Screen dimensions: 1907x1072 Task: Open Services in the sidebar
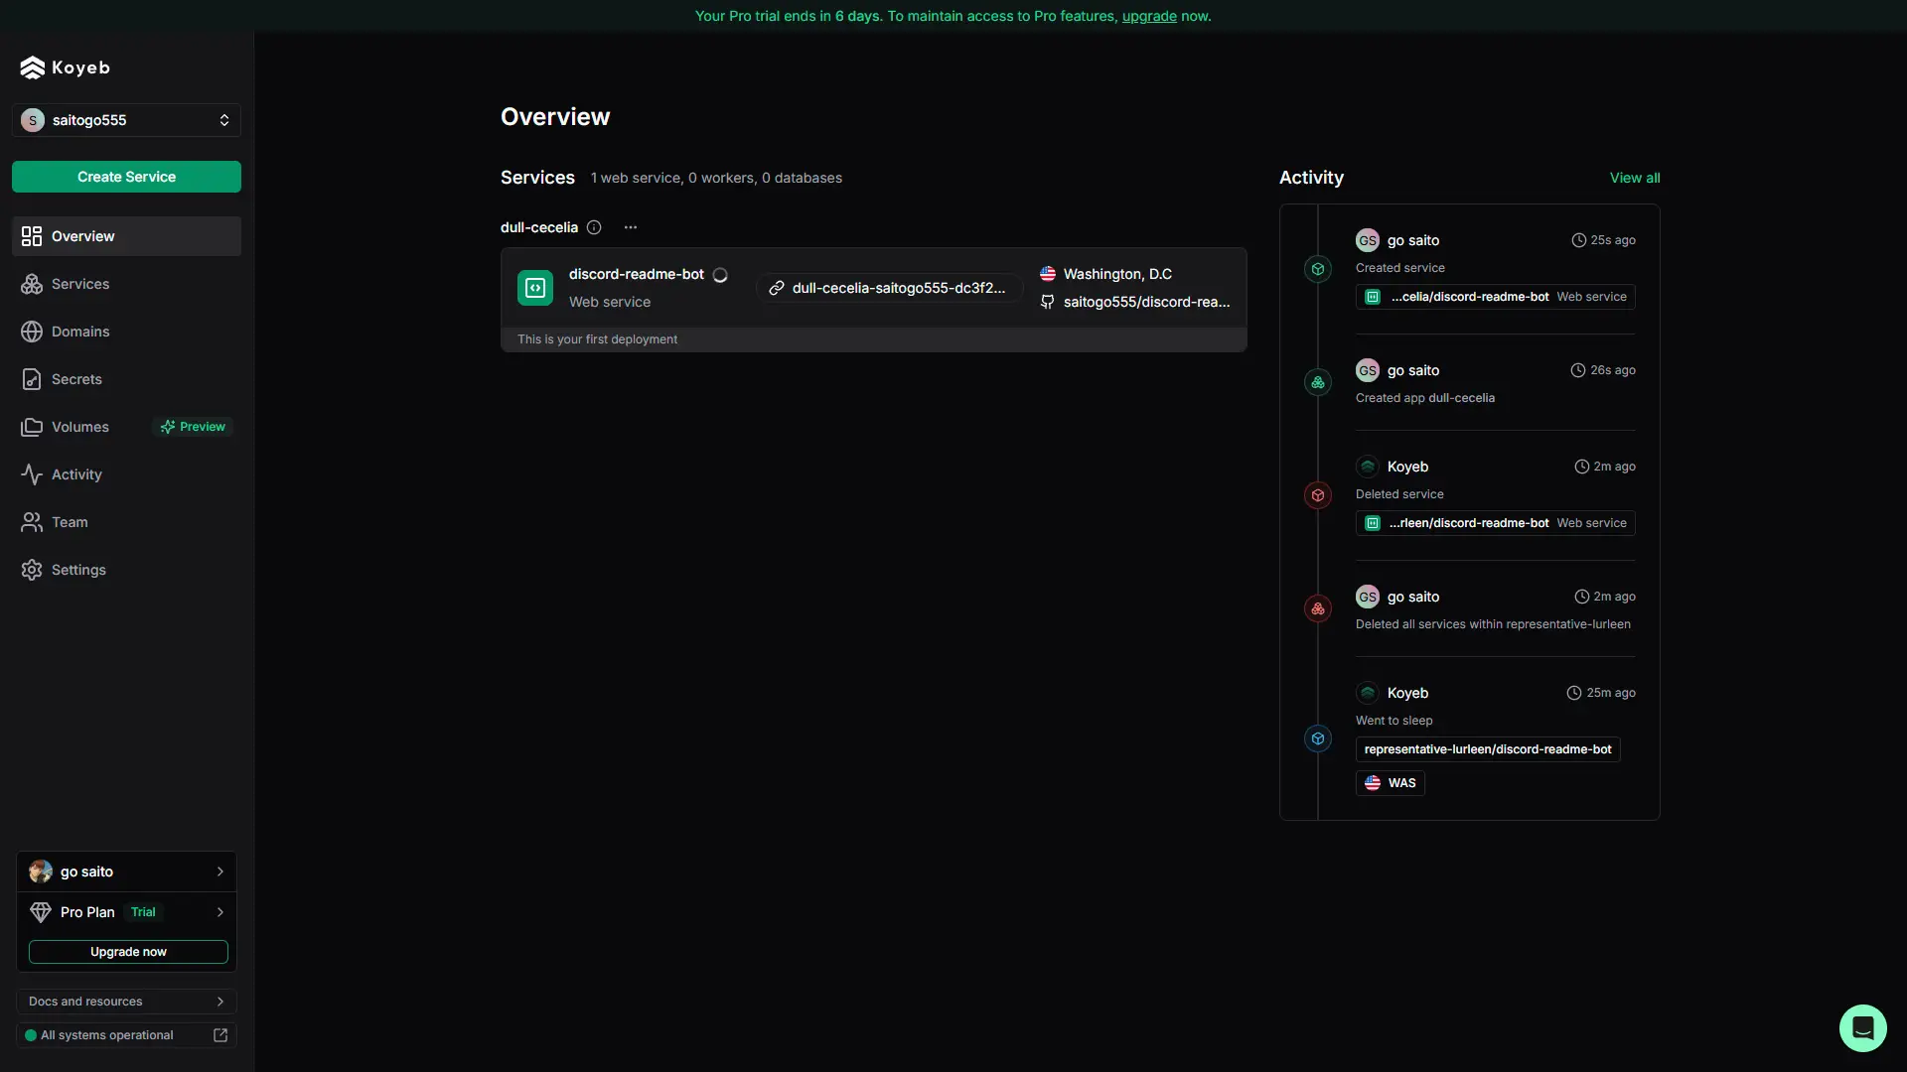click(x=126, y=284)
